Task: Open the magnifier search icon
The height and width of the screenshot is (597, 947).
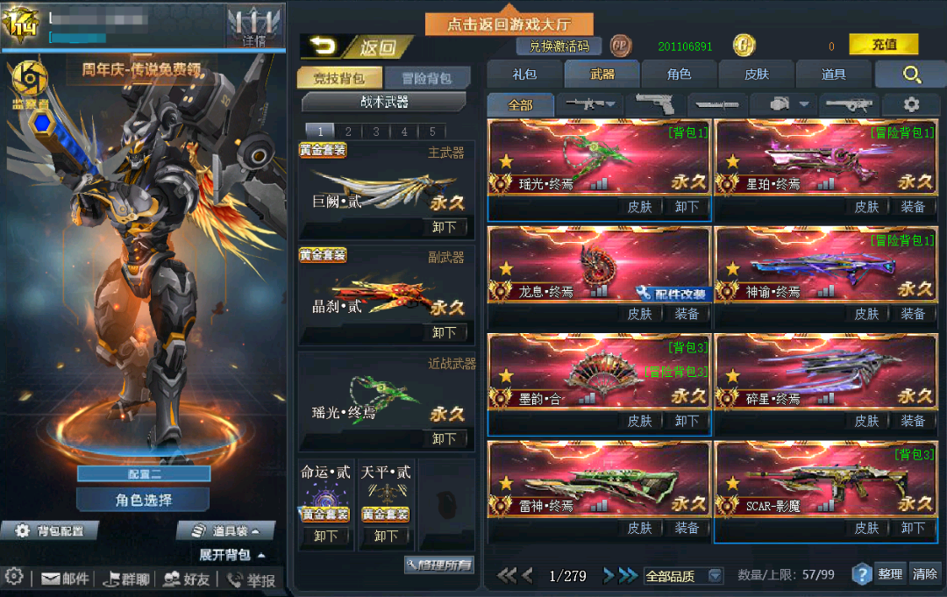Action: 911,75
